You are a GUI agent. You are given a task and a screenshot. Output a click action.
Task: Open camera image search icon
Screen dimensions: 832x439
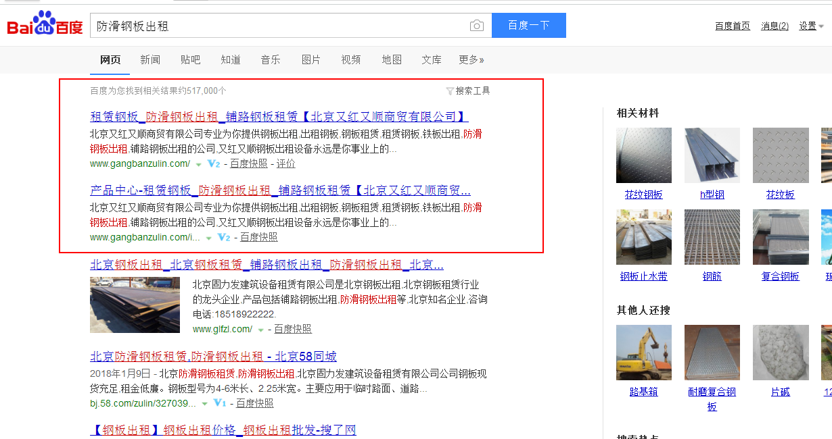[x=477, y=26]
